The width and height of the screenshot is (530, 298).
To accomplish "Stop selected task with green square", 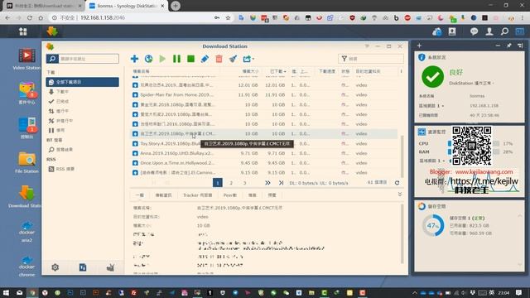I will tap(190, 59).
